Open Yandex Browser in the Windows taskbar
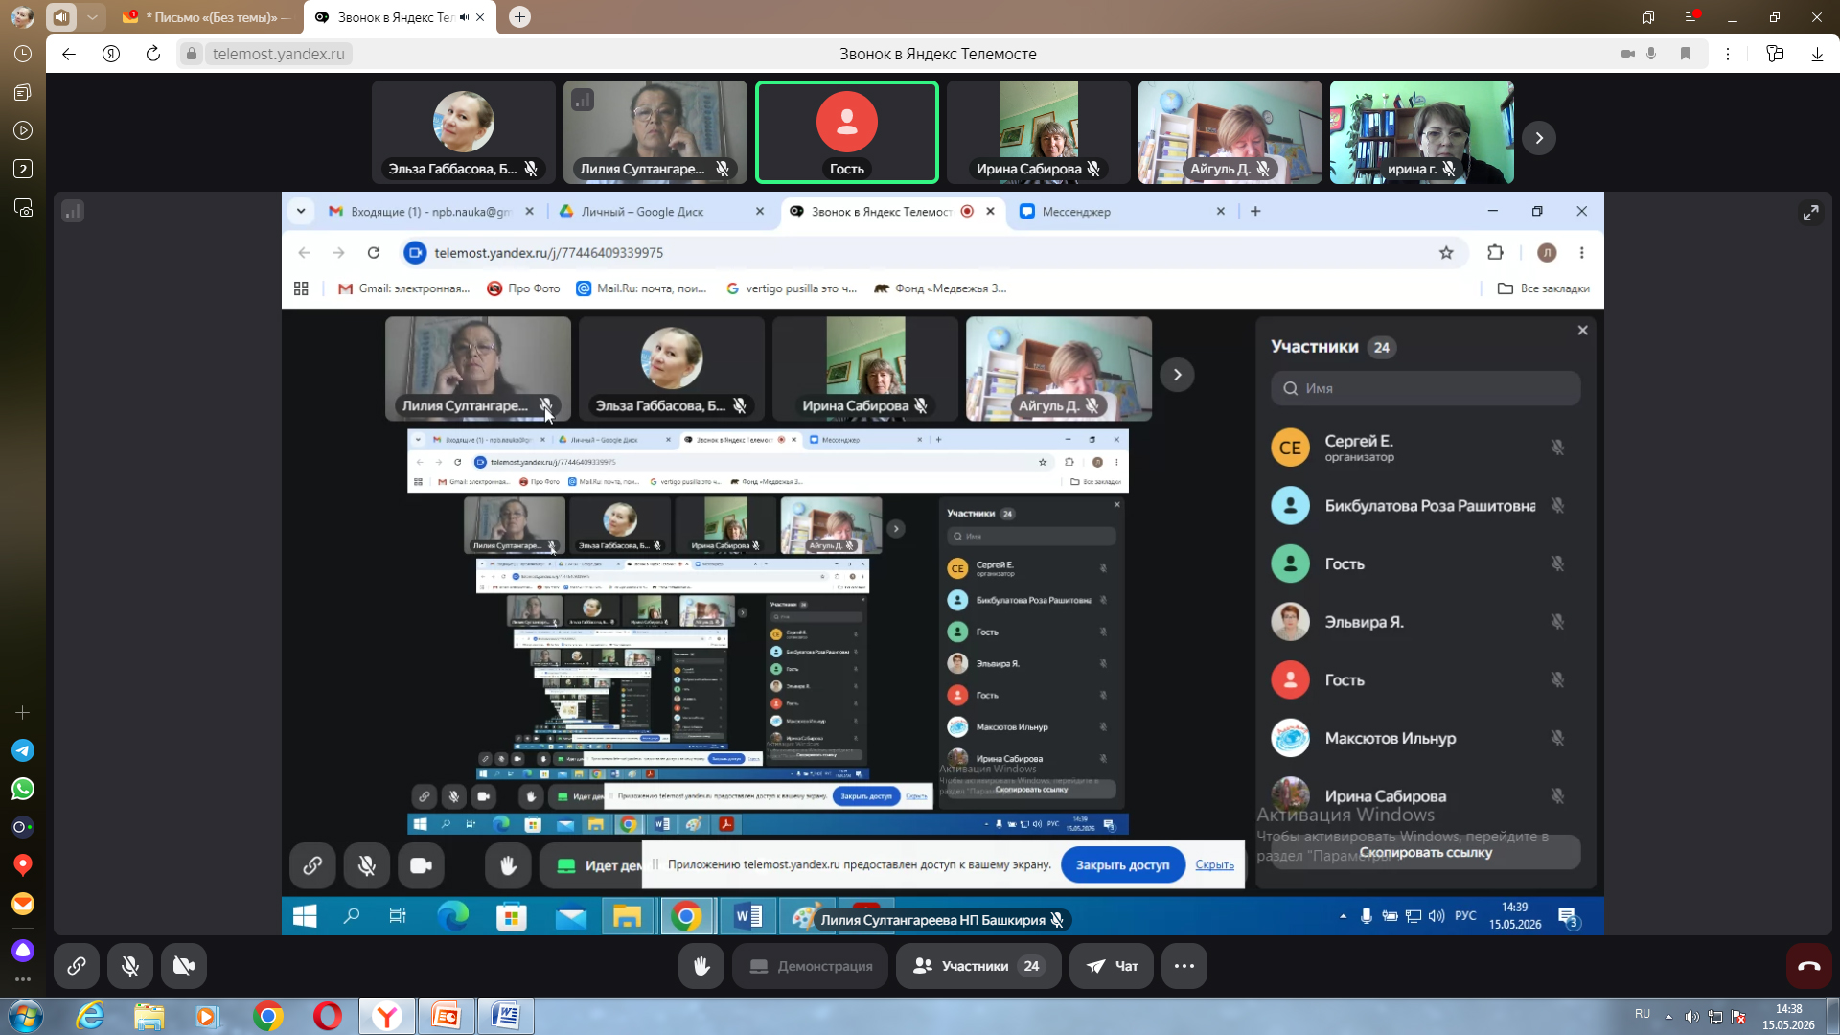The width and height of the screenshot is (1840, 1035). point(387,1016)
